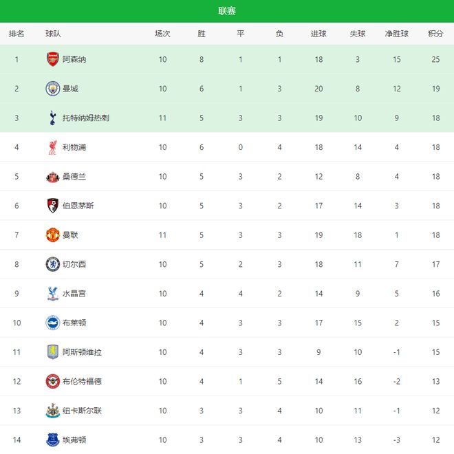Click the Brentford club crest icon

(x=52, y=381)
